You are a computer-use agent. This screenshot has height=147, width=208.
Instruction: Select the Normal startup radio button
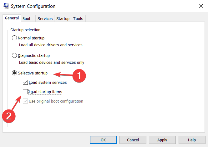pyautogui.click(x=14, y=38)
